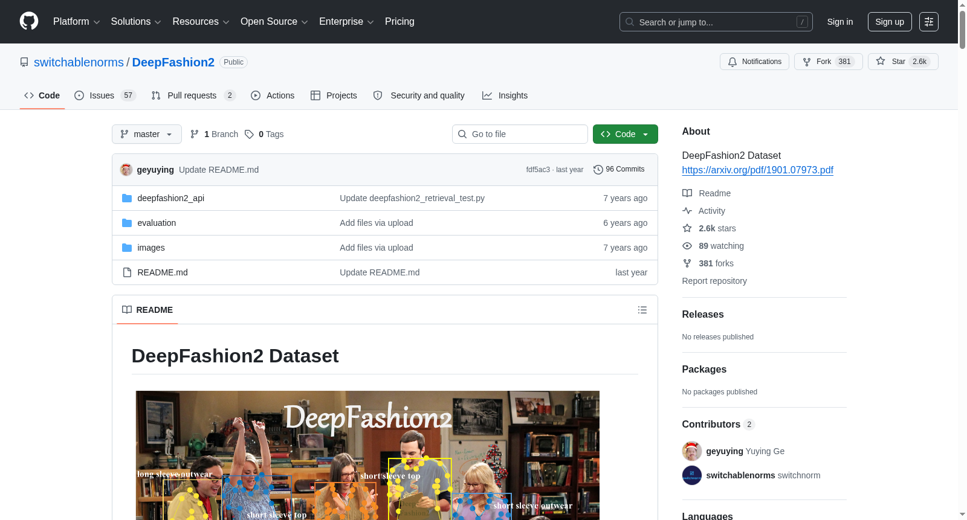Open the evaluation folder
Viewport: 967px width, 520px height.
[x=157, y=223]
